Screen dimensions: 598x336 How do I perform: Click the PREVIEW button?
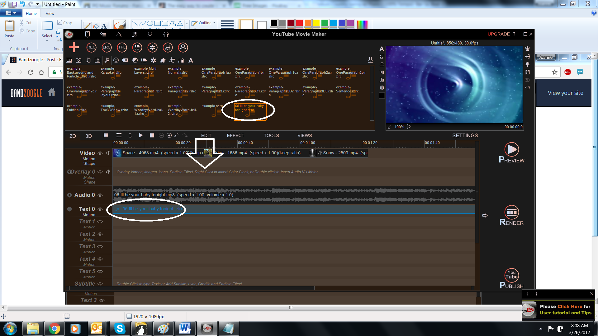pos(512,153)
